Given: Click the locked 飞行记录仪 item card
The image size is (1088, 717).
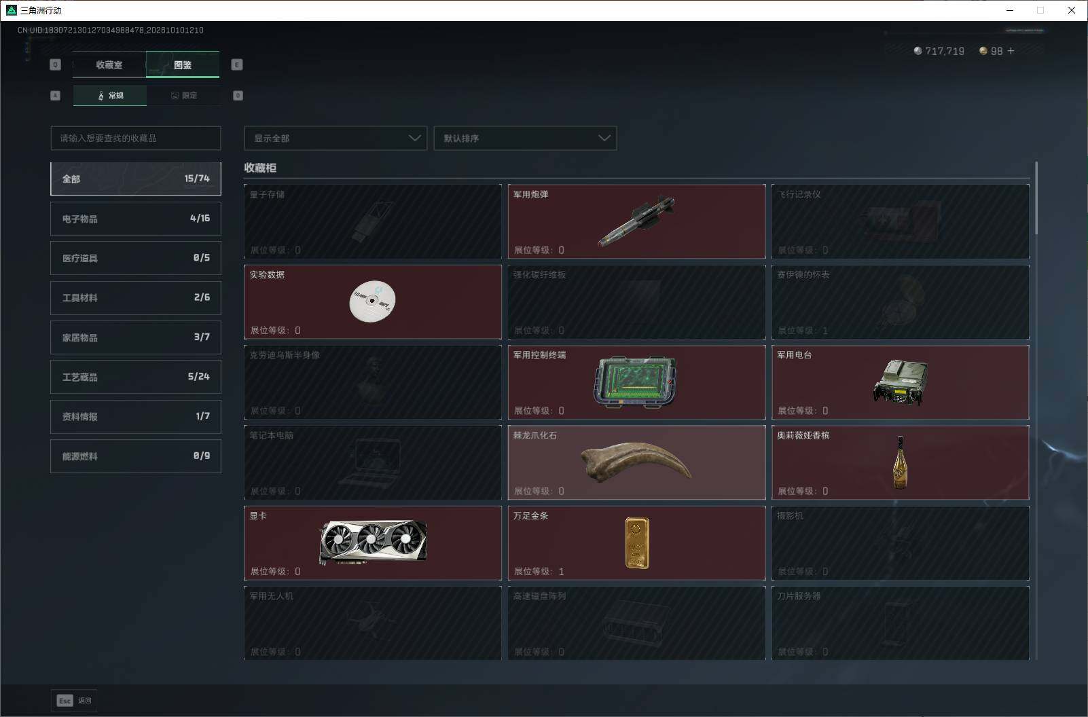Looking at the screenshot, I should click(x=900, y=221).
